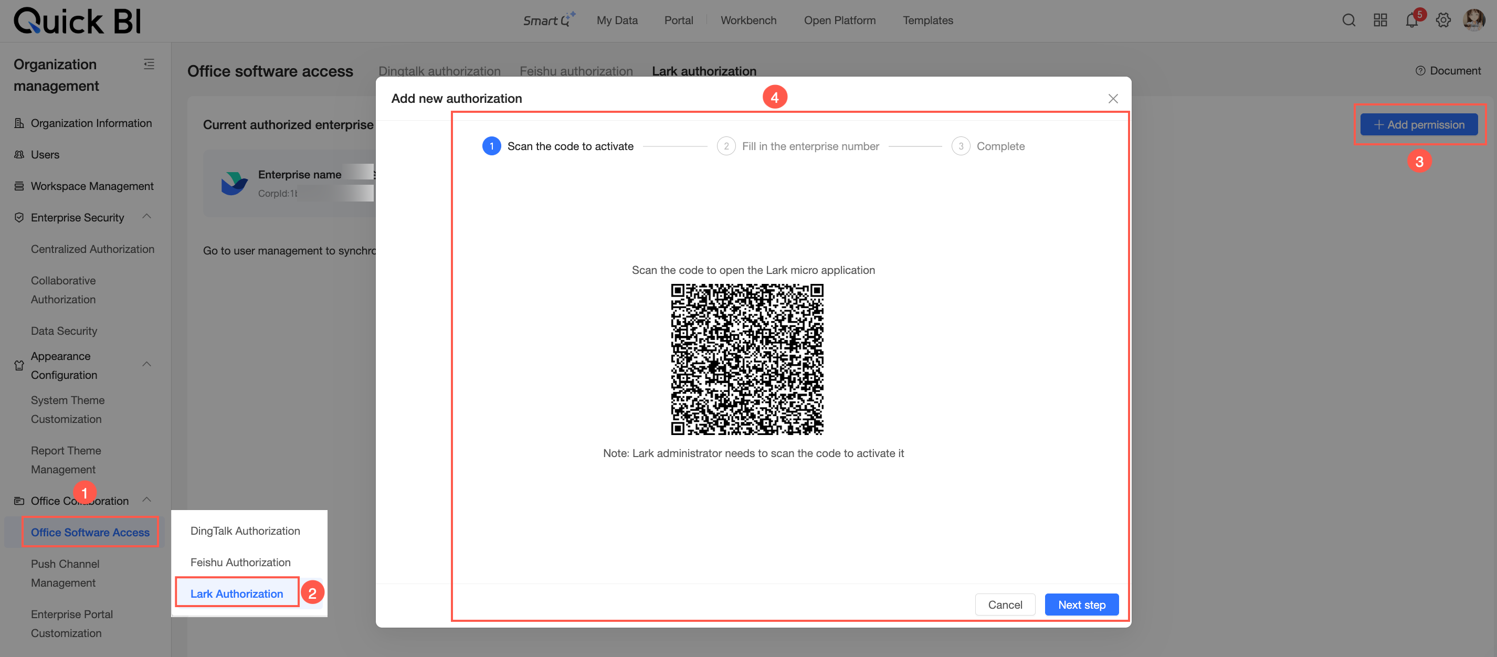Image resolution: width=1497 pixels, height=657 pixels.
Task: Open the search magnifier icon
Action: coord(1348,20)
